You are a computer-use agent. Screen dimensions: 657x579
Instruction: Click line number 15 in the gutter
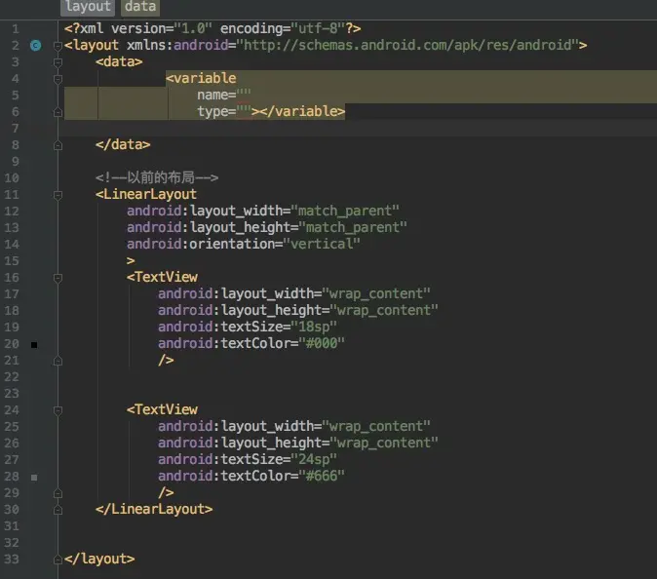(12, 260)
